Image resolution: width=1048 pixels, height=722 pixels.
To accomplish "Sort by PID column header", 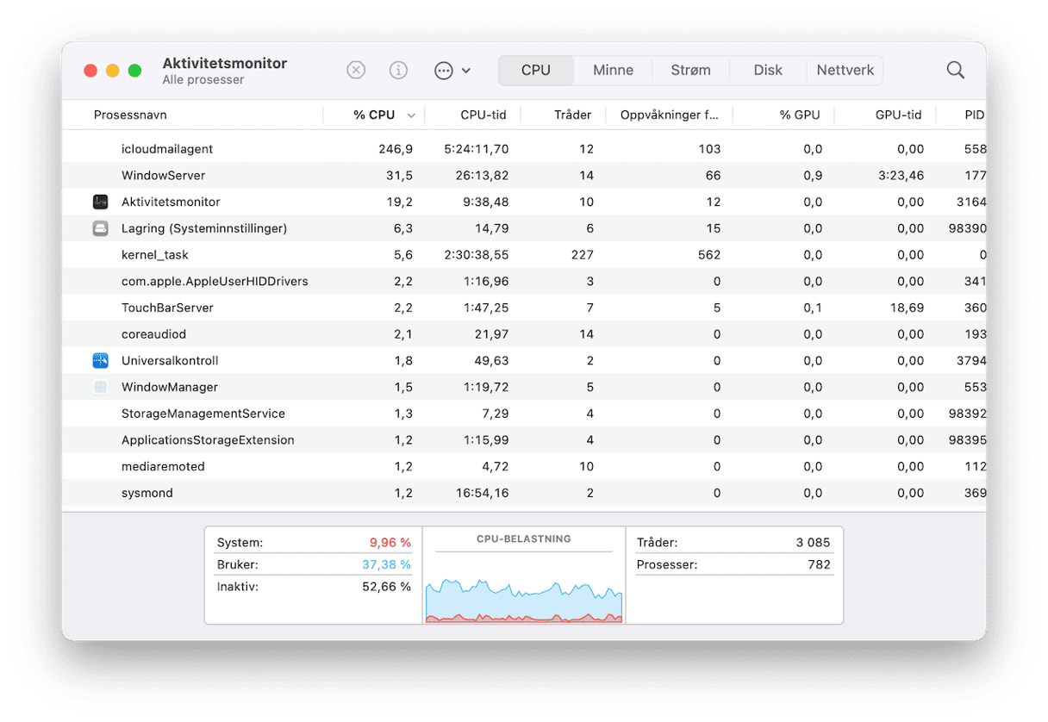I will (974, 115).
